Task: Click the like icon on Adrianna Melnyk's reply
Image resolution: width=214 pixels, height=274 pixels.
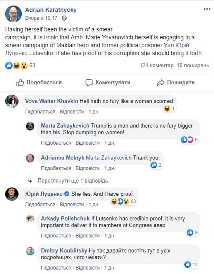Action: pyautogui.click(x=154, y=165)
